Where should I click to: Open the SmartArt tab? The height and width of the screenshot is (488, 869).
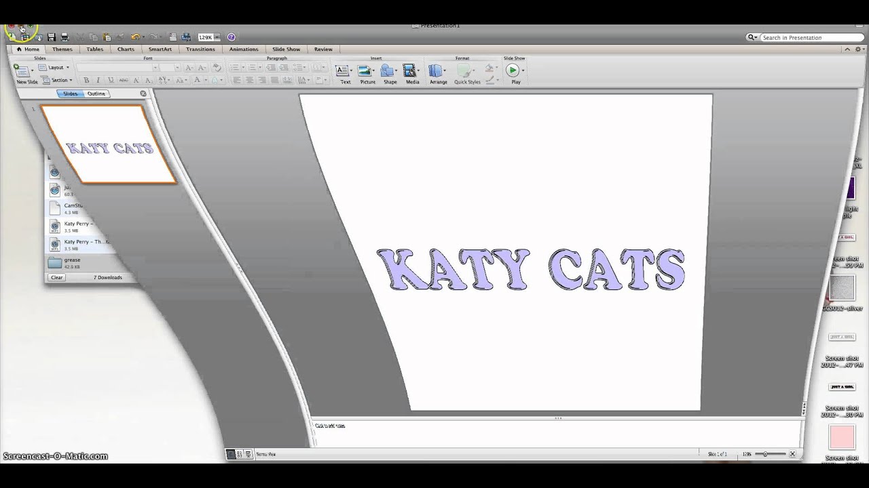point(160,49)
